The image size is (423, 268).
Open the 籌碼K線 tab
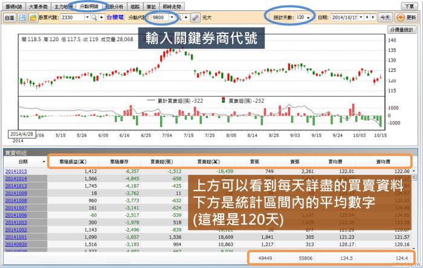click(14, 7)
